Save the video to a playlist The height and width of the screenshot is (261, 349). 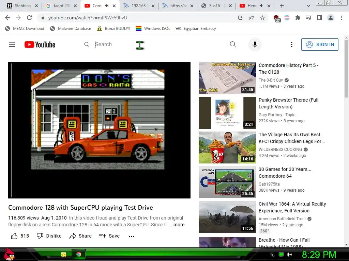pos(109,236)
